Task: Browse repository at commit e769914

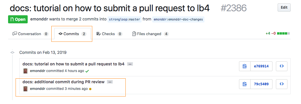Action: [x=282, y=66]
